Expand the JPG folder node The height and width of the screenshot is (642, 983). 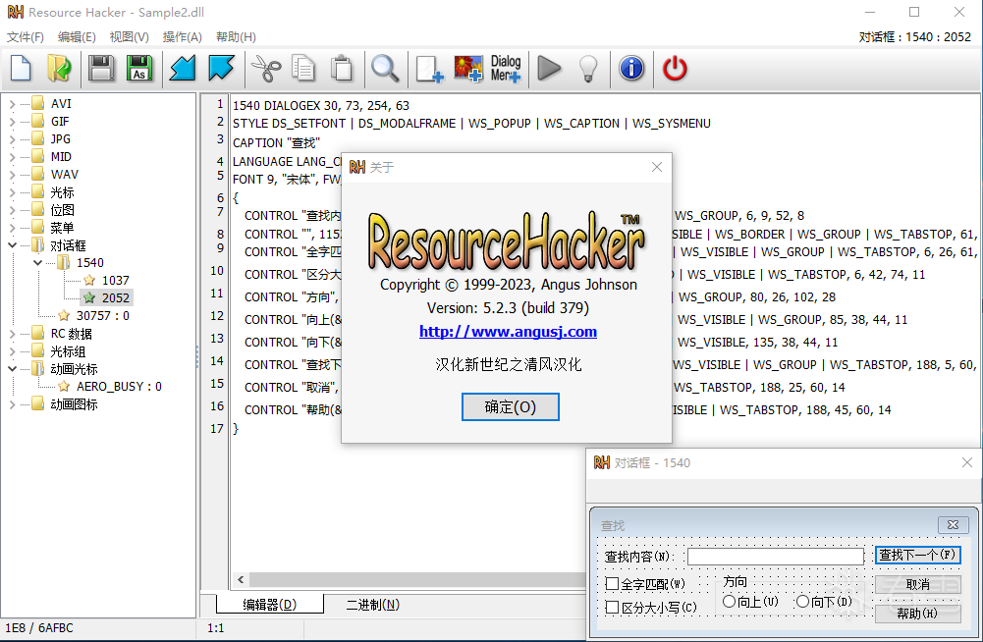click(x=13, y=139)
